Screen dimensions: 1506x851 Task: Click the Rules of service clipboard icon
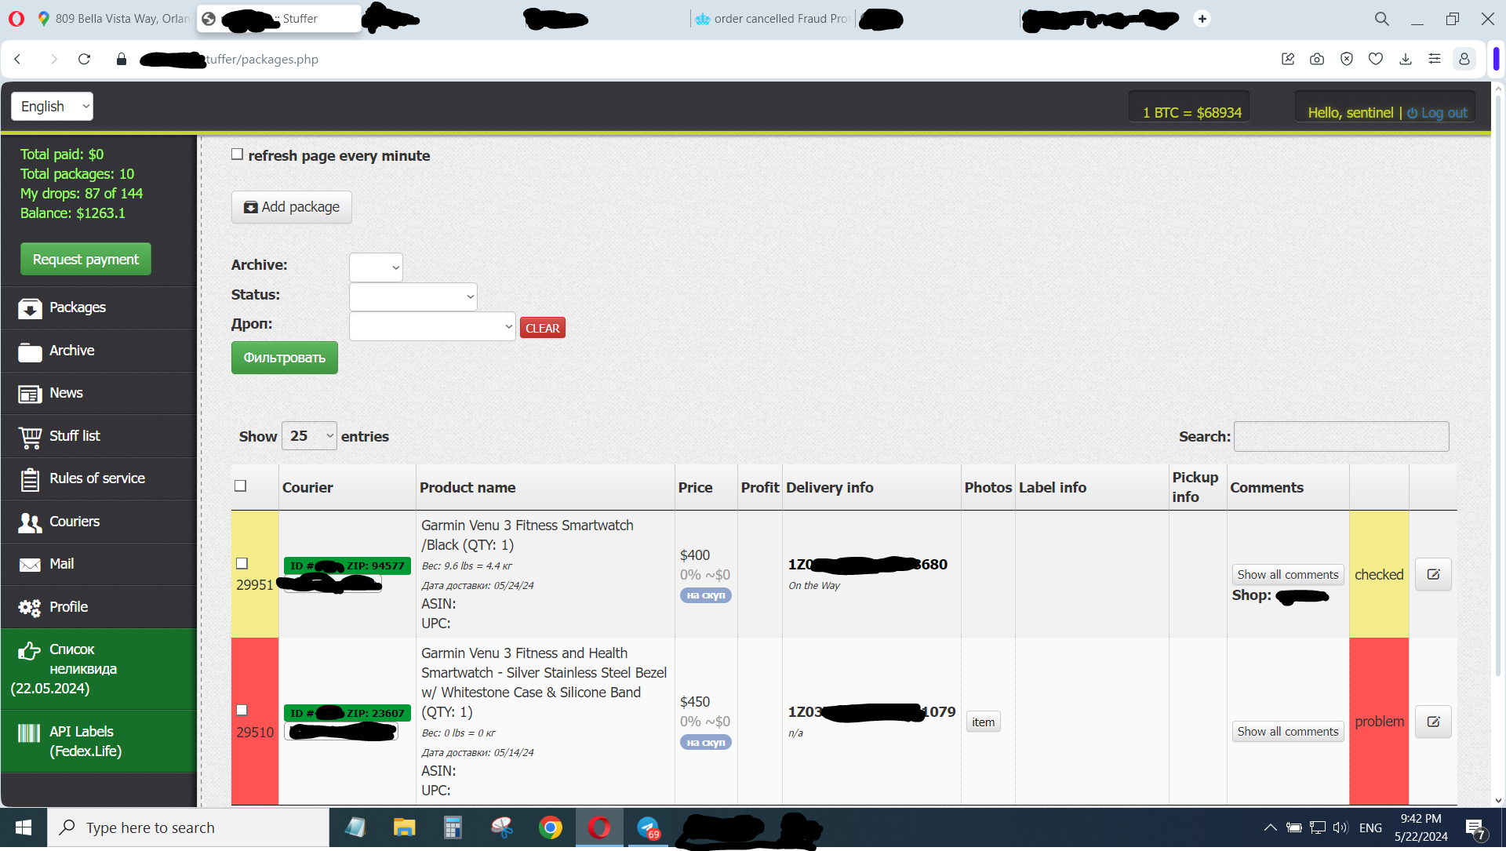pyautogui.click(x=30, y=479)
